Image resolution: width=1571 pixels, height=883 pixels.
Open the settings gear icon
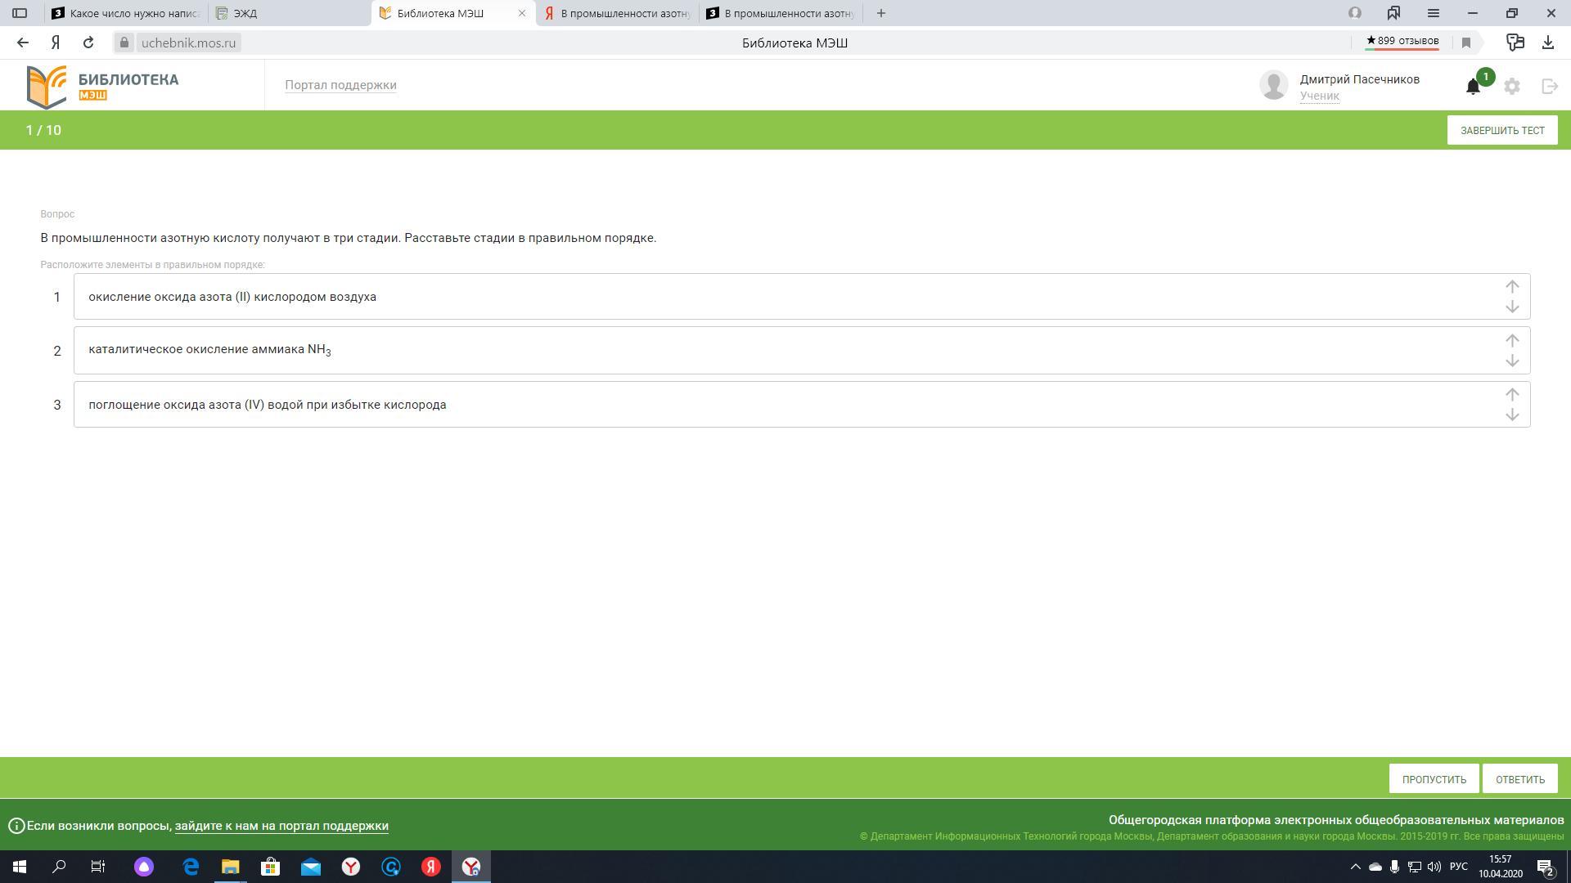[1512, 87]
